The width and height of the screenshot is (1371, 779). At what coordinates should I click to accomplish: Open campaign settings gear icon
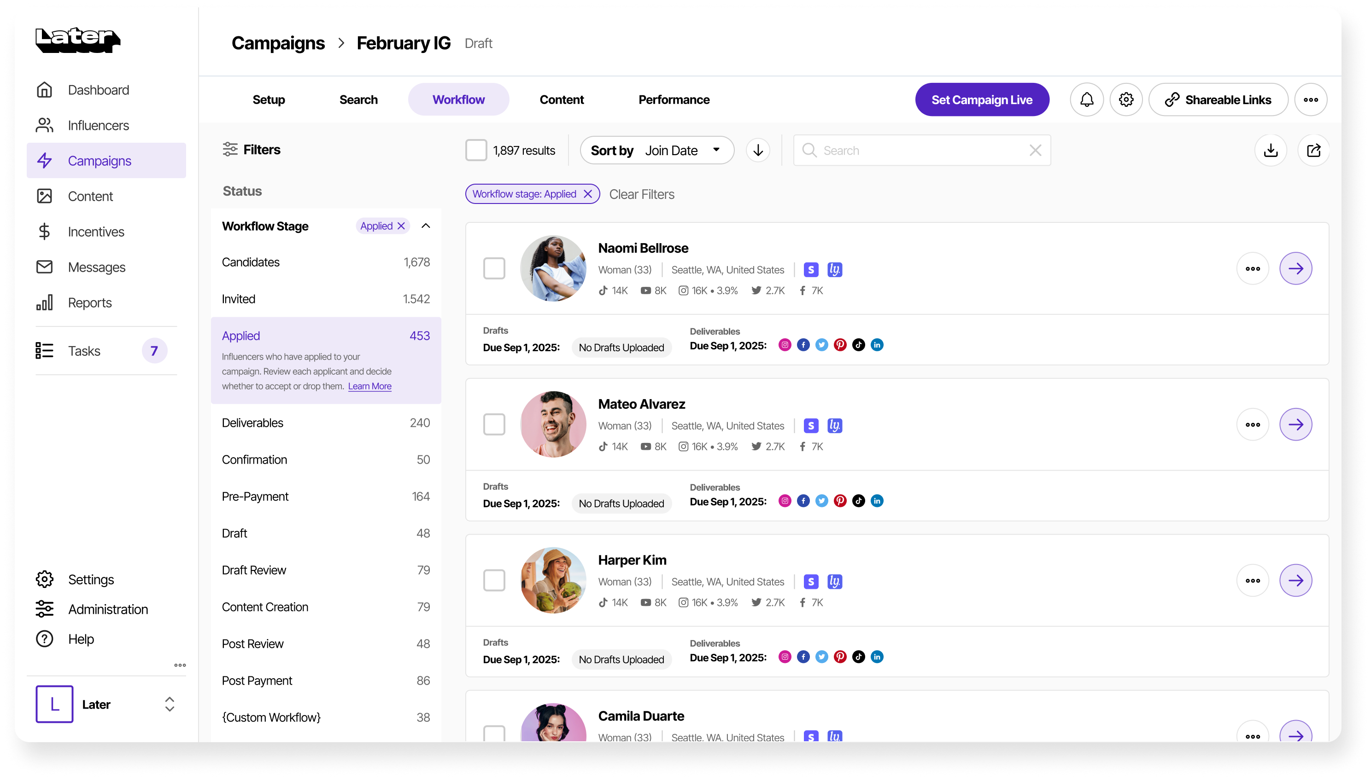[x=1126, y=99]
